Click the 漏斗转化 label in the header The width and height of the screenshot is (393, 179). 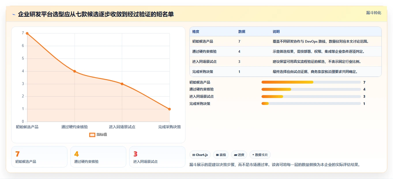[374, 13]
